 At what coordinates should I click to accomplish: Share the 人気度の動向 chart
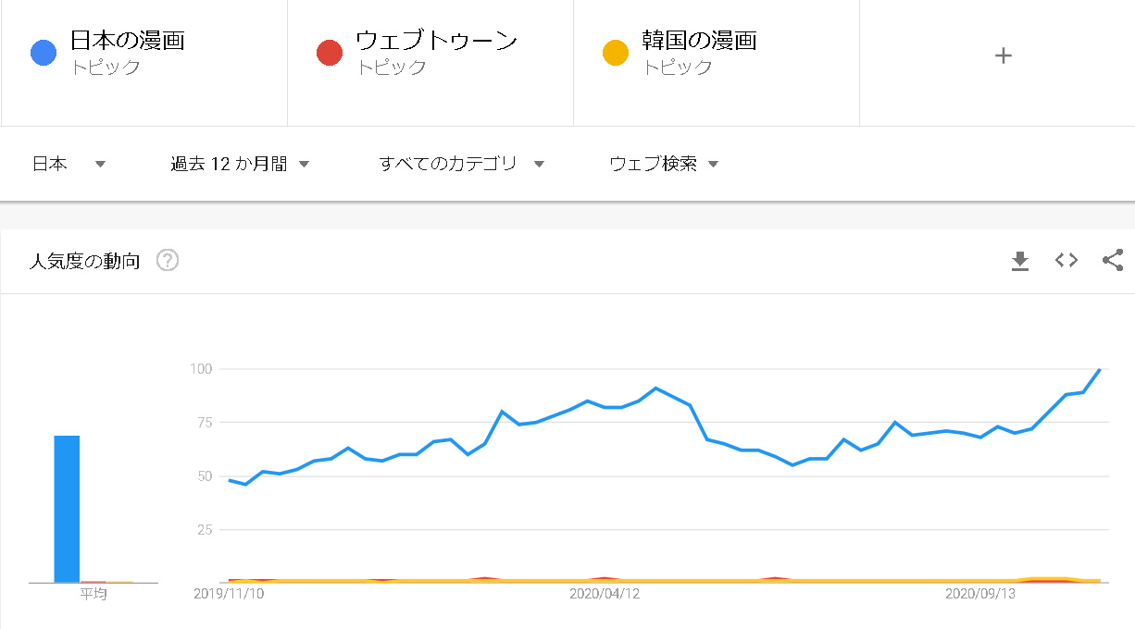1113,261
